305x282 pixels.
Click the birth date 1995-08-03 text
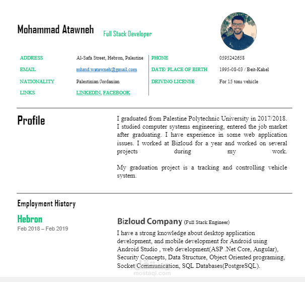point(231,70)
